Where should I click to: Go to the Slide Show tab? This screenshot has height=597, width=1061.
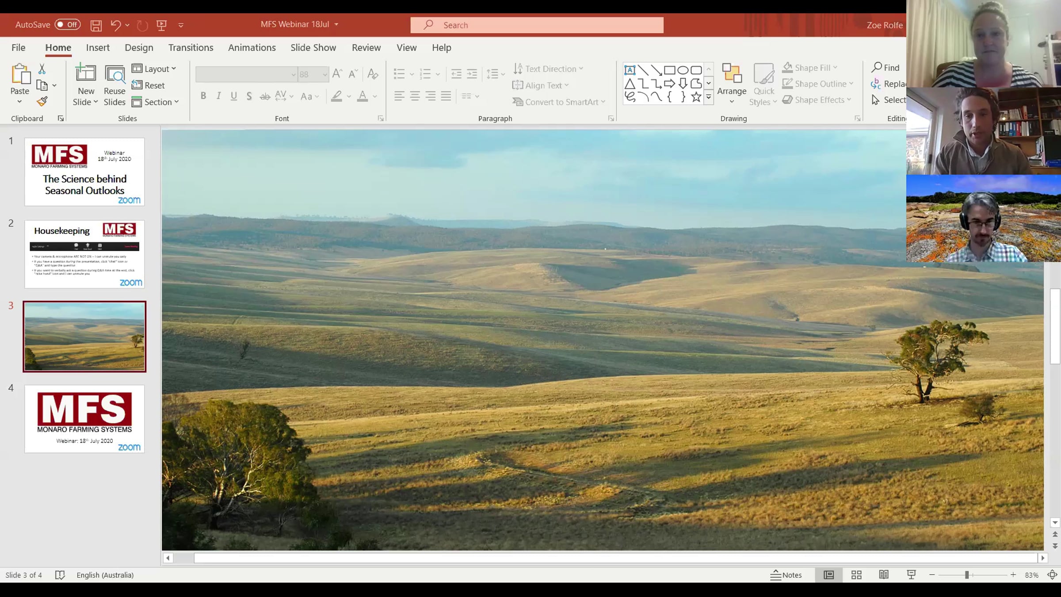point(313,48)
